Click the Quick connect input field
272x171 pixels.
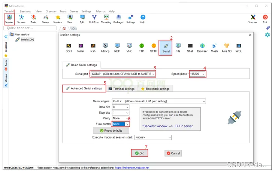(x=30, y=28)
